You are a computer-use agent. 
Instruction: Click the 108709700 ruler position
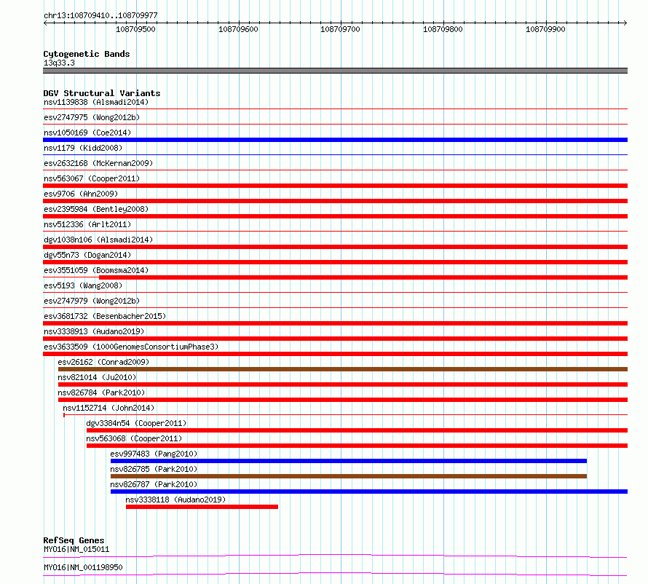click(x=340, y=29)
